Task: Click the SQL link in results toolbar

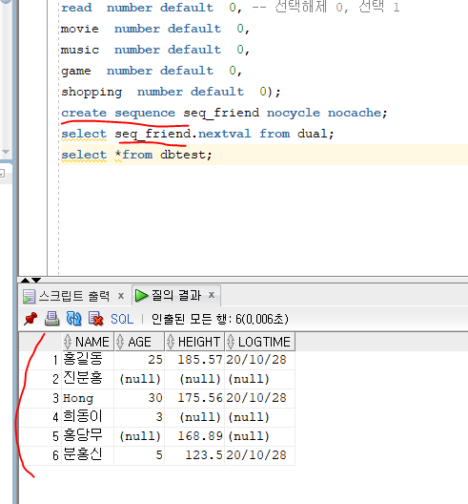Action: tap(122, 319)
